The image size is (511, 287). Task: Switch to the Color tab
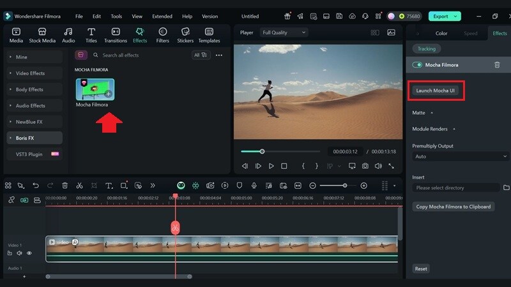[441, 33]
